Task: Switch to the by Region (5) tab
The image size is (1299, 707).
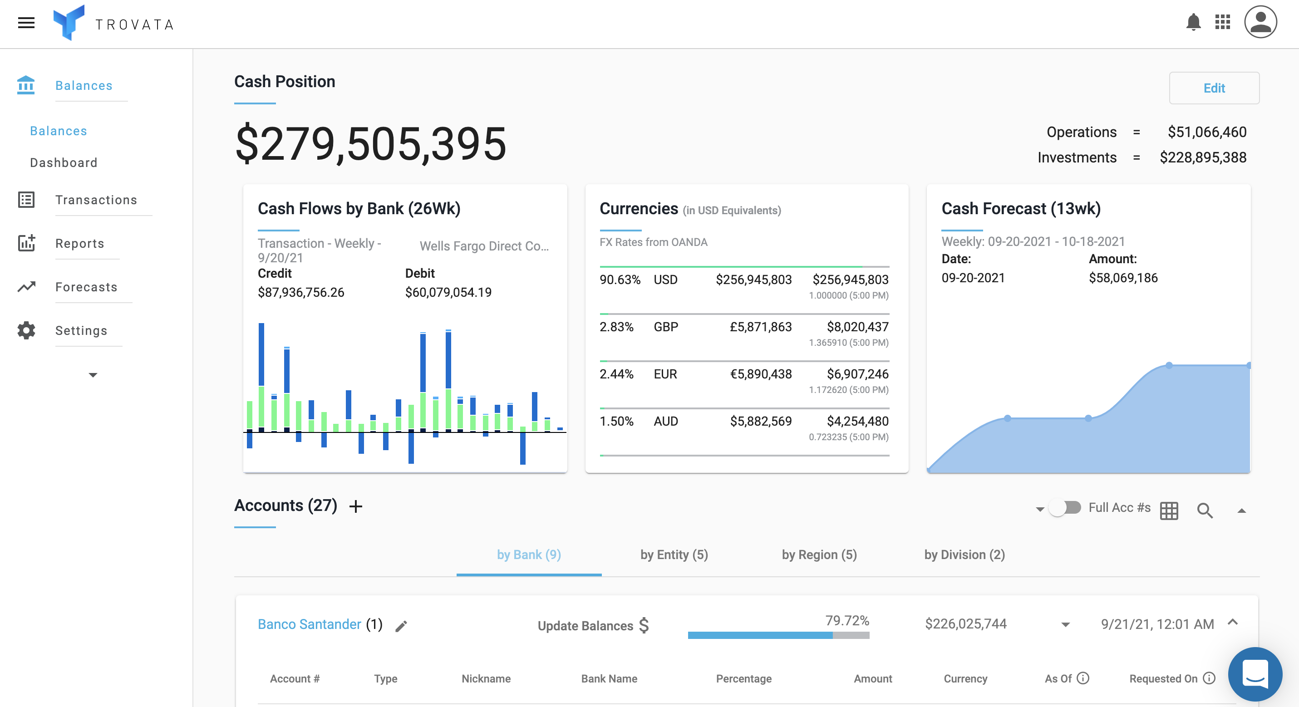Action: pyautogui.click(x=819, y=555)
